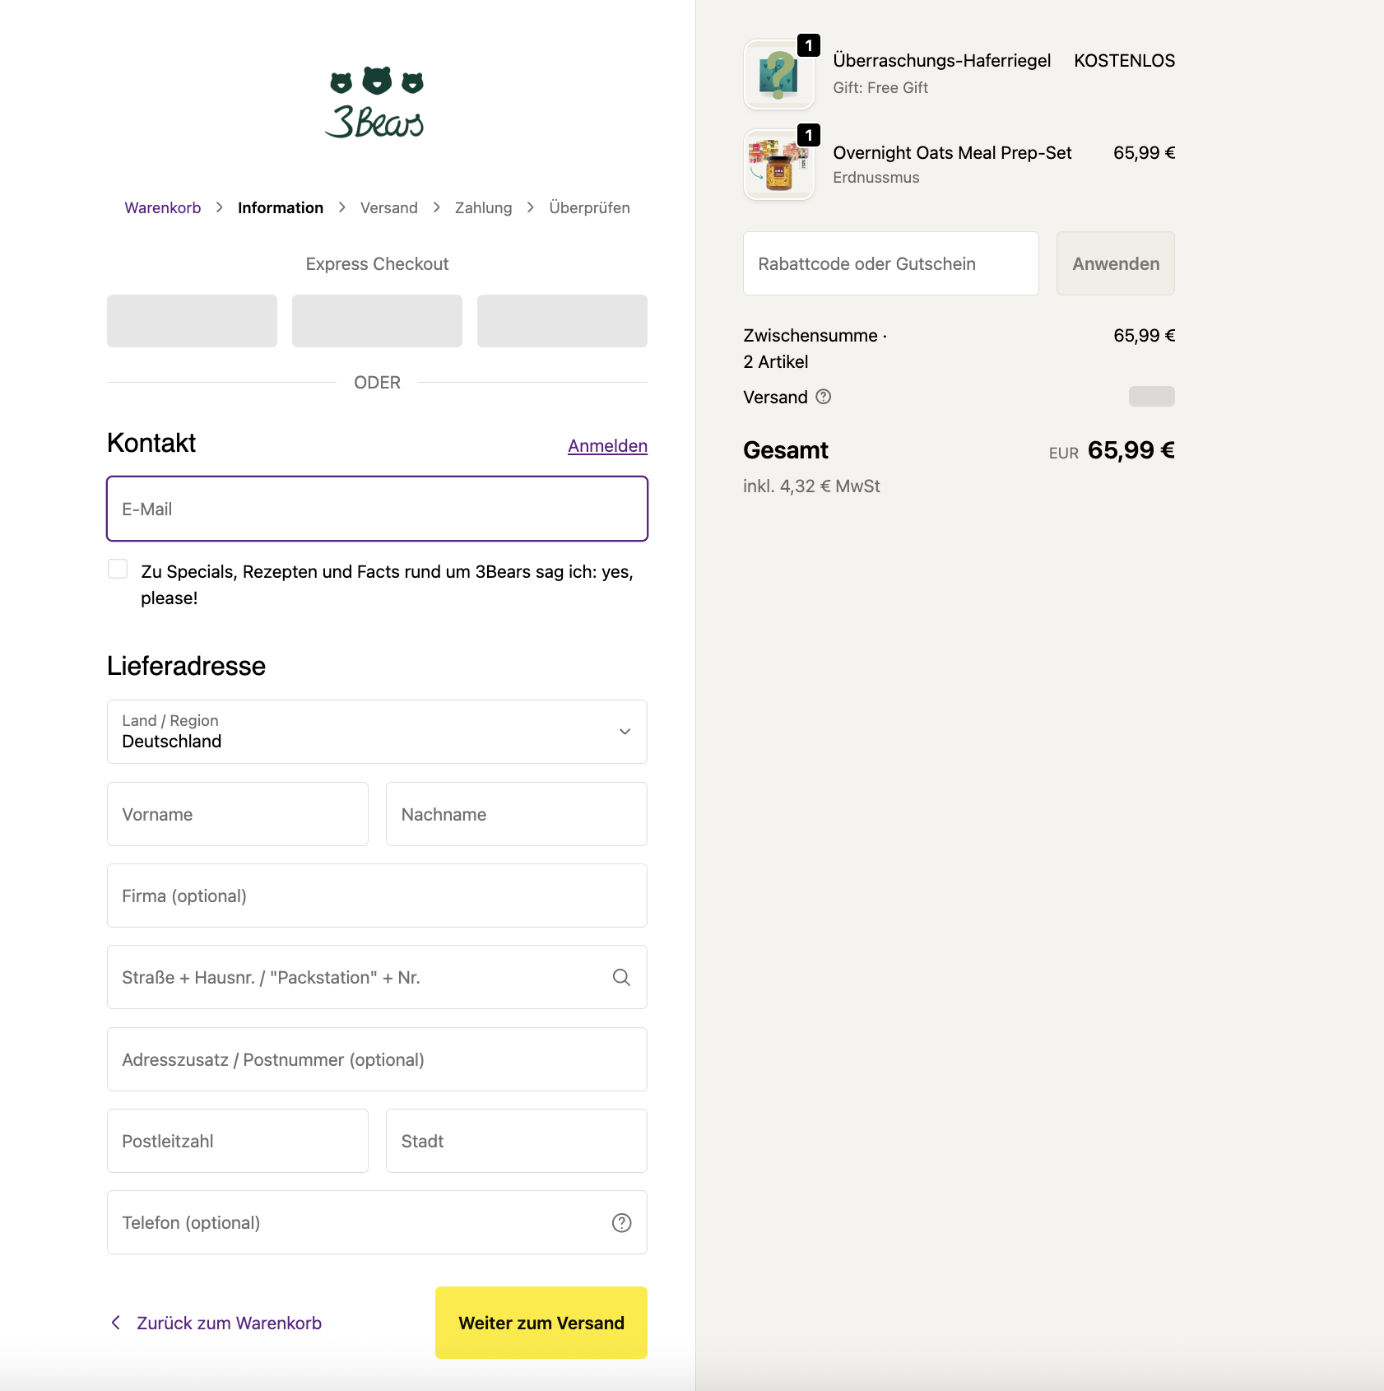Click into the Vorname field

click(237, 814)
